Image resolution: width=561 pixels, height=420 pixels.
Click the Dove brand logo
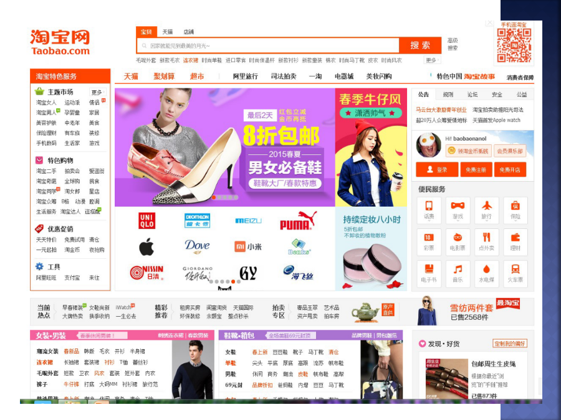(197, 246)
